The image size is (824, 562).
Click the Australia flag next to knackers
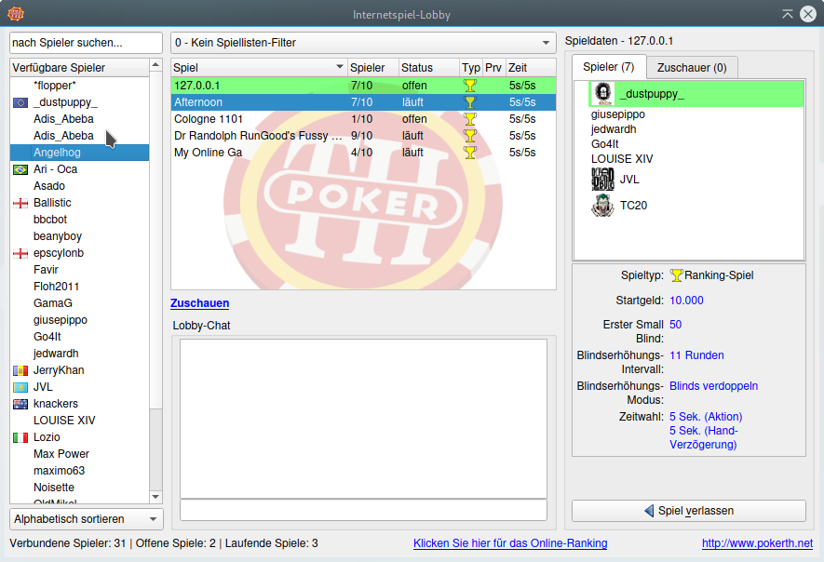tap(20, 405)
